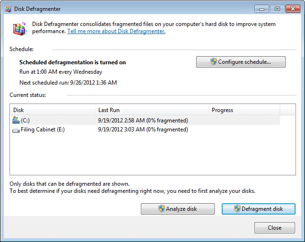Click the large Disk Defragmenter logo icon
The width and height of the screenshot is (305, 242).
click(x=20, y=29)
